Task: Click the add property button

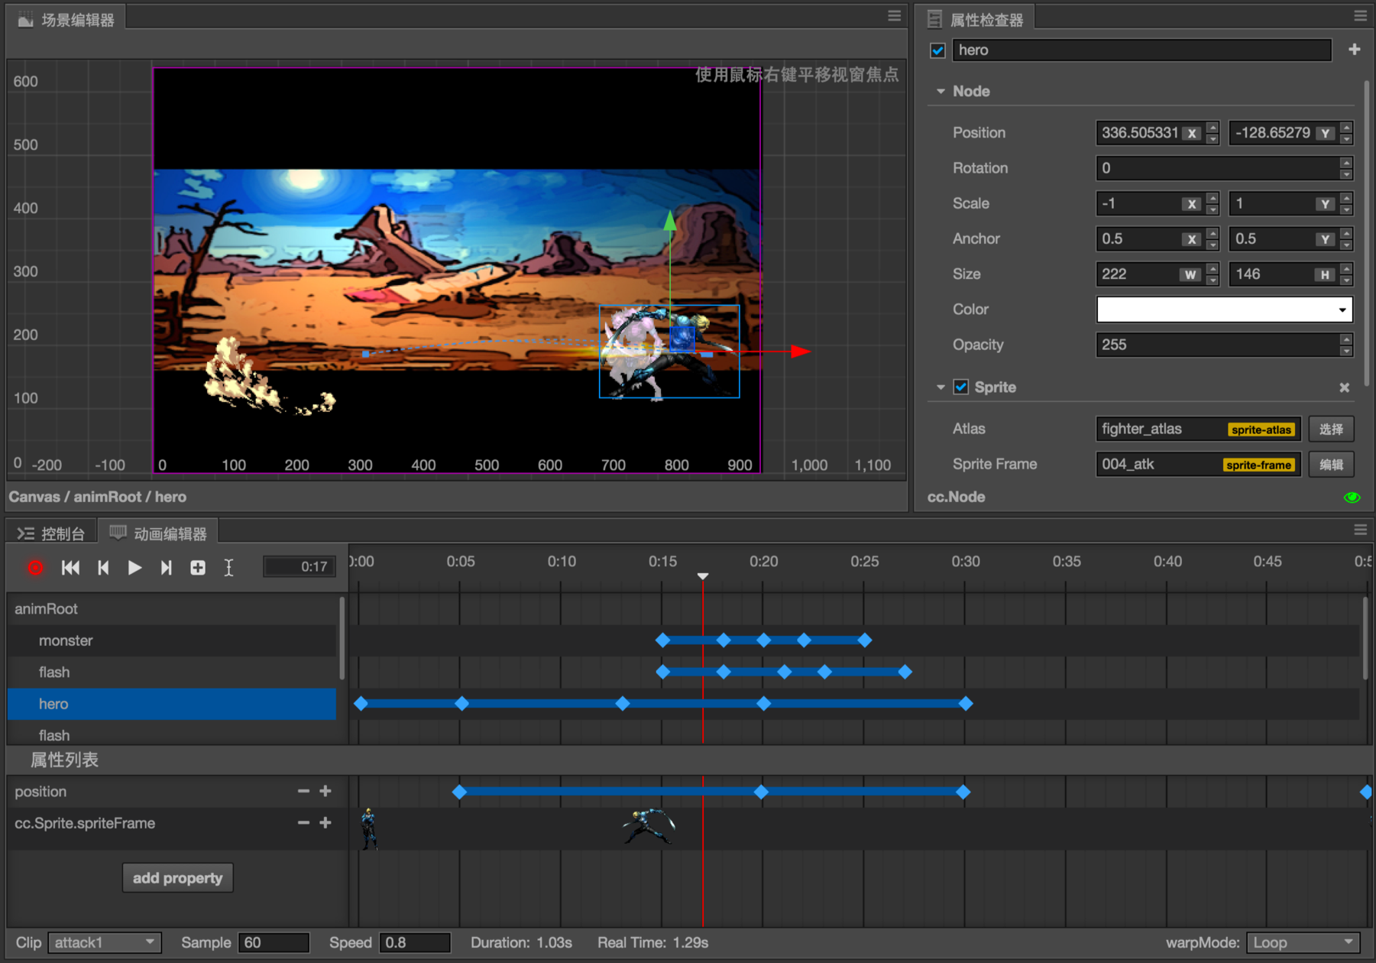Action: pyautogui.click(x=177, y=878)
